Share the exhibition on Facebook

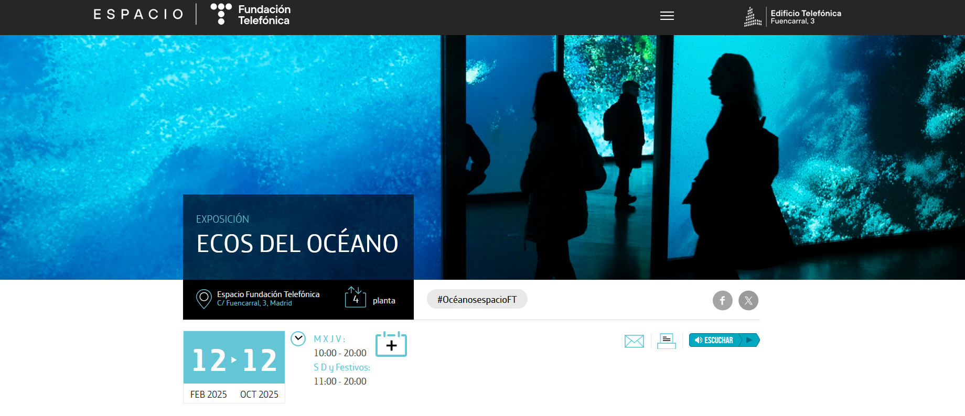pyautogui.click(x=722, y=300)
